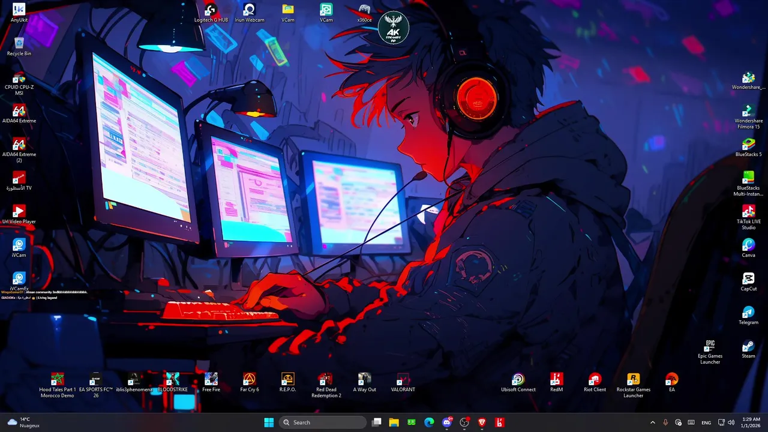The image size is (768, 432).
Task: Select the Telegram desktop icon
Action: [x=749, y=315]
